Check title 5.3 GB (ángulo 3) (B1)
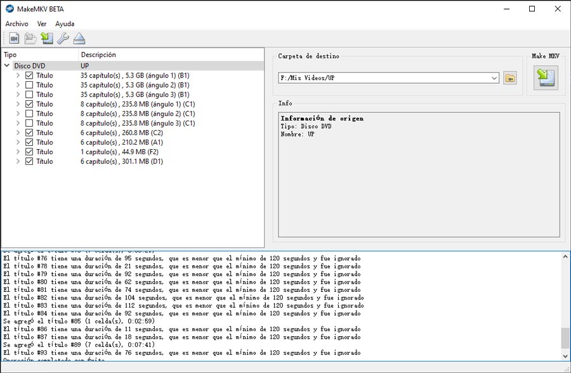 click(29, 95)
